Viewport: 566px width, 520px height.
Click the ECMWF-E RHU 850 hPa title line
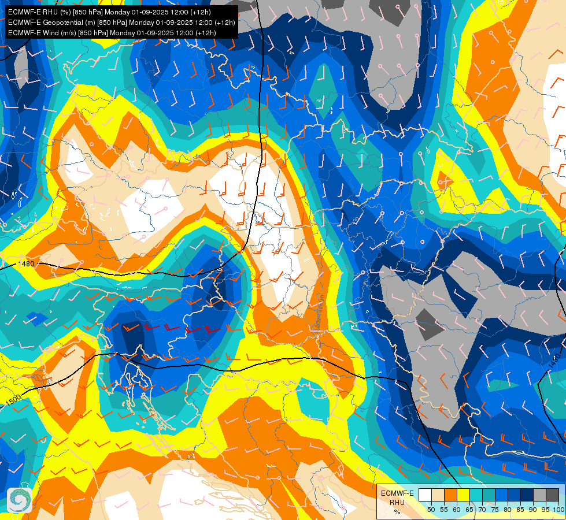[109, 12]
